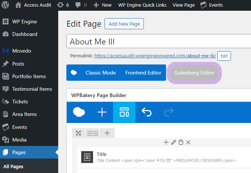This screenshot has width=251, height=173.
Task: Open the Templates icon in builder toolbar
Action: pos(124,112)
